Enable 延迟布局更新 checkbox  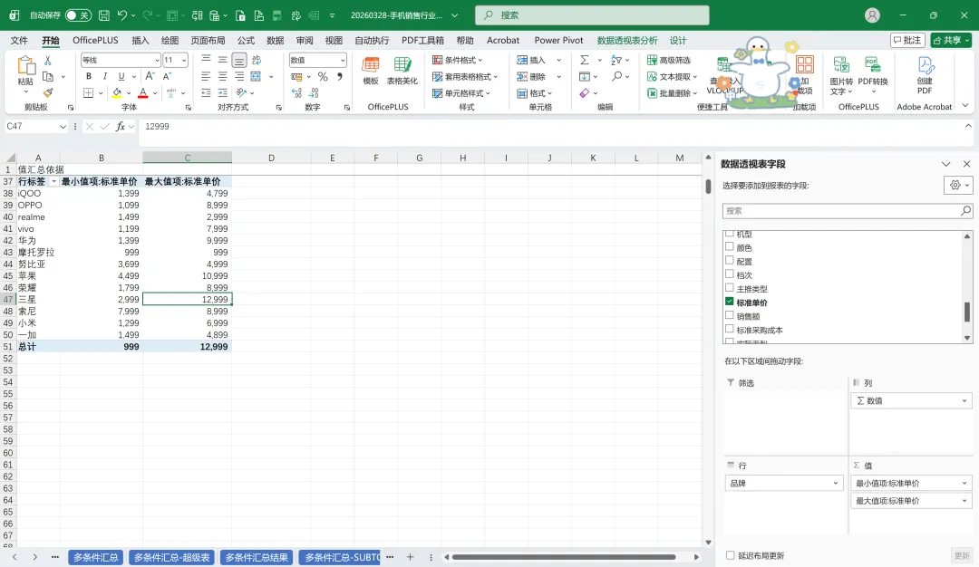point(730,555)
